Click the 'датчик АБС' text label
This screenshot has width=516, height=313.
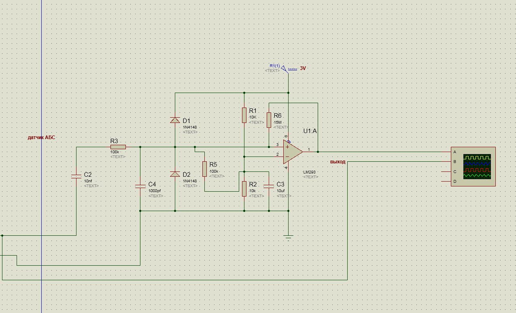point(41,137)
